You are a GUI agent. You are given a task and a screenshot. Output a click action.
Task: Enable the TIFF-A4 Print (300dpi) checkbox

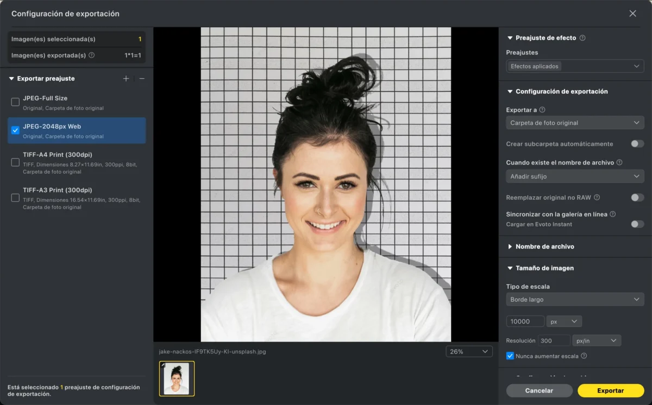pos(15,162)
